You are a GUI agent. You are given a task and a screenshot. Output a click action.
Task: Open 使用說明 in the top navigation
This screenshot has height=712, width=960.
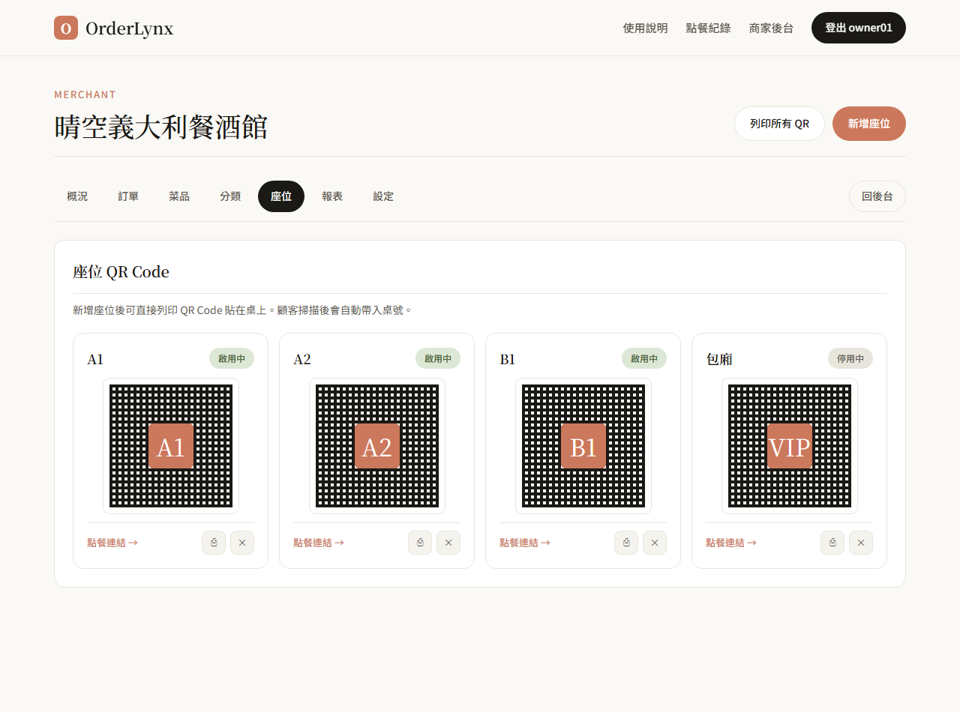coord(645,28)
